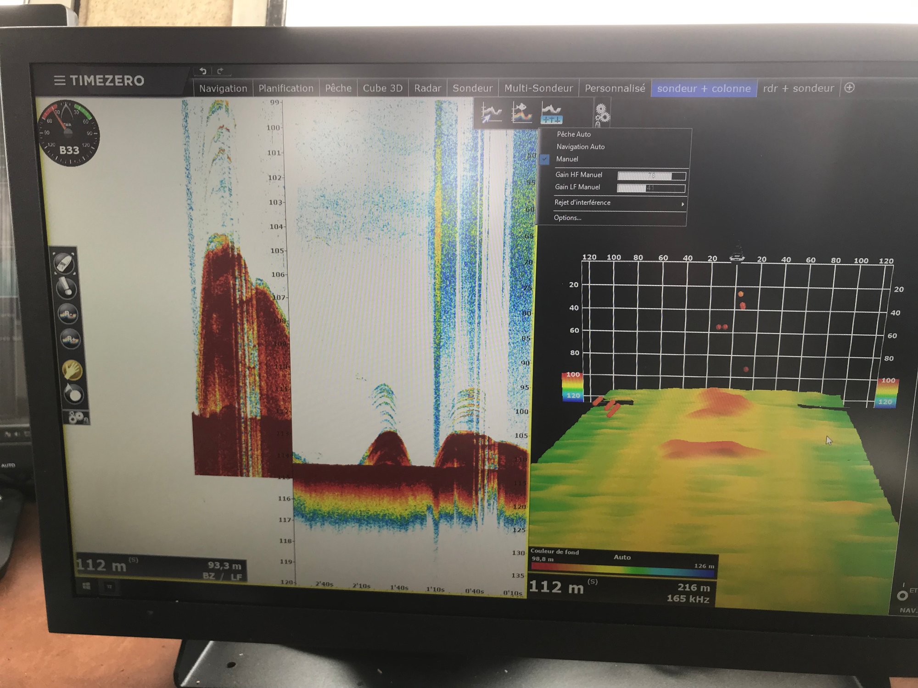Switch to the Cube 3D tab
This screenshot has height=688, width=918.
point(382,88)
